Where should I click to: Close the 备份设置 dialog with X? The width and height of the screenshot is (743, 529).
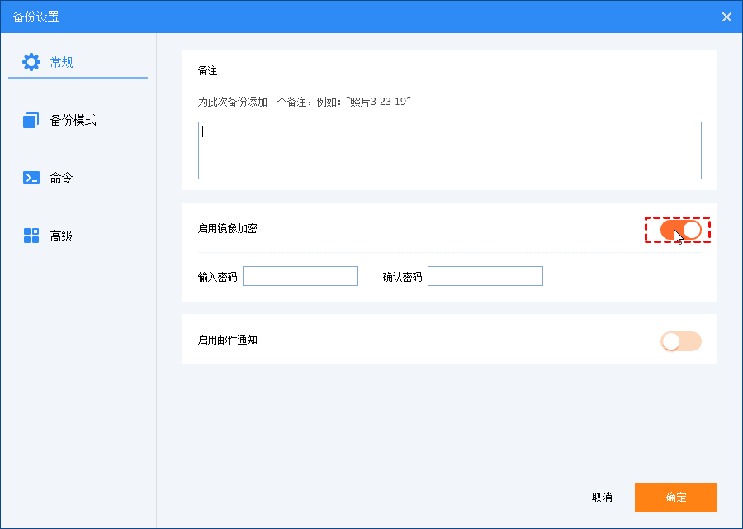(x=726, y=17)
